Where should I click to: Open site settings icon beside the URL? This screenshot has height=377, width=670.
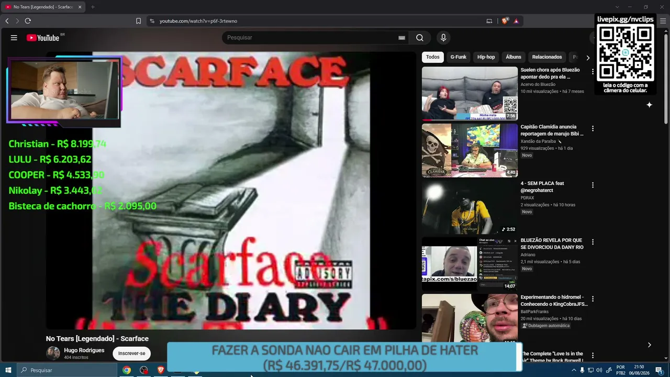pyautogui.click(x=152, y=21)
